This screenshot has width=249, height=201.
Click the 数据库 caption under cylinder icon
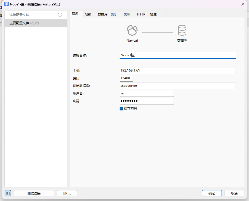[182, 41]
